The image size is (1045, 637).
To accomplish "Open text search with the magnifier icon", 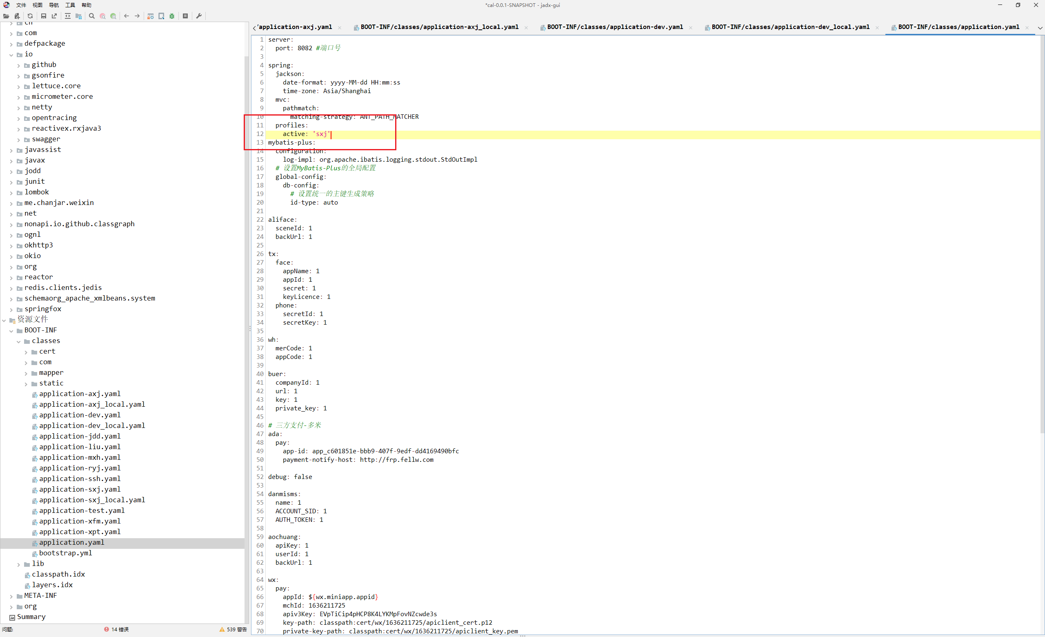I will pos(91,16).
